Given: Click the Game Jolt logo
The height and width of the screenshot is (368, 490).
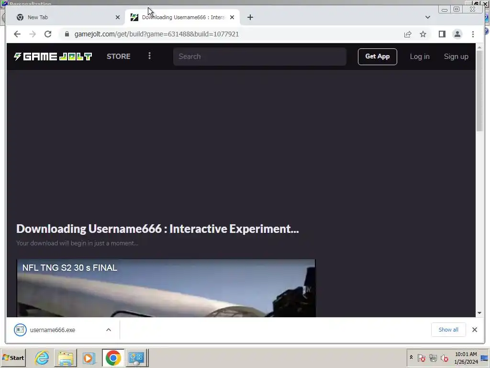Looking at the screenshot, I should coord(53,57).
